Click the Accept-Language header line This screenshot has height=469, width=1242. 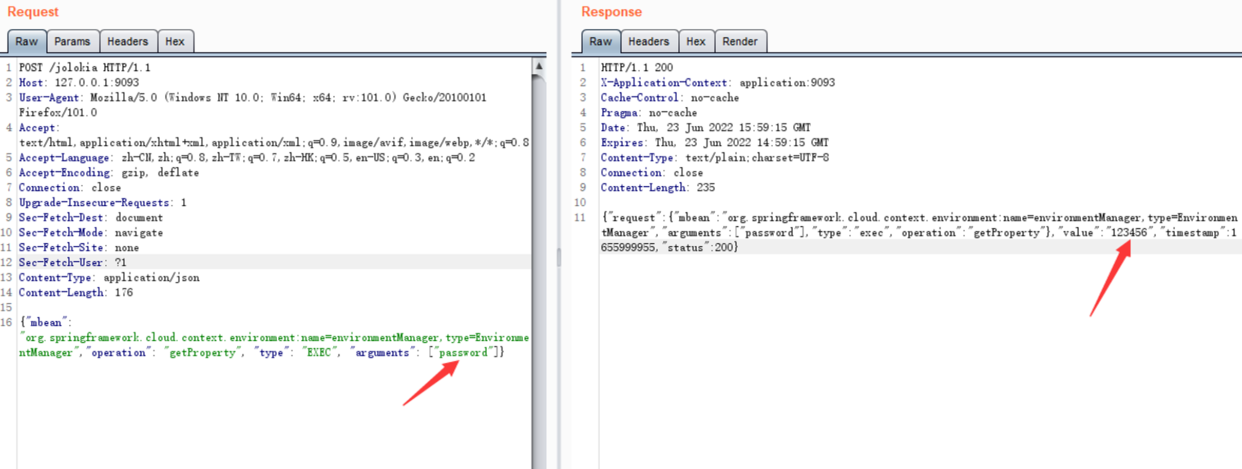[247, 158]
